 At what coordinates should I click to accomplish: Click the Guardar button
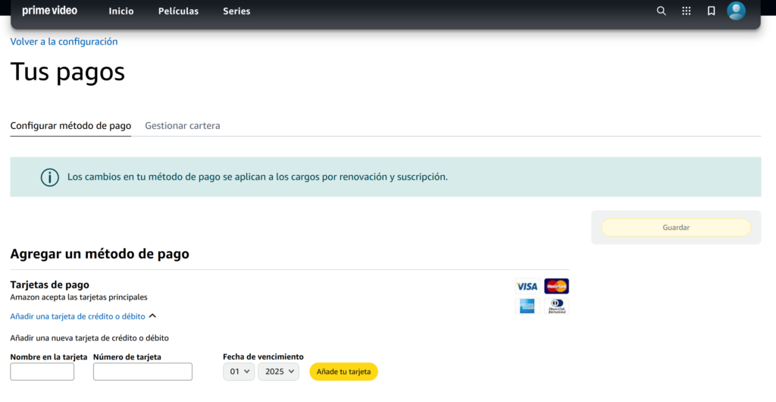(675, 228)
